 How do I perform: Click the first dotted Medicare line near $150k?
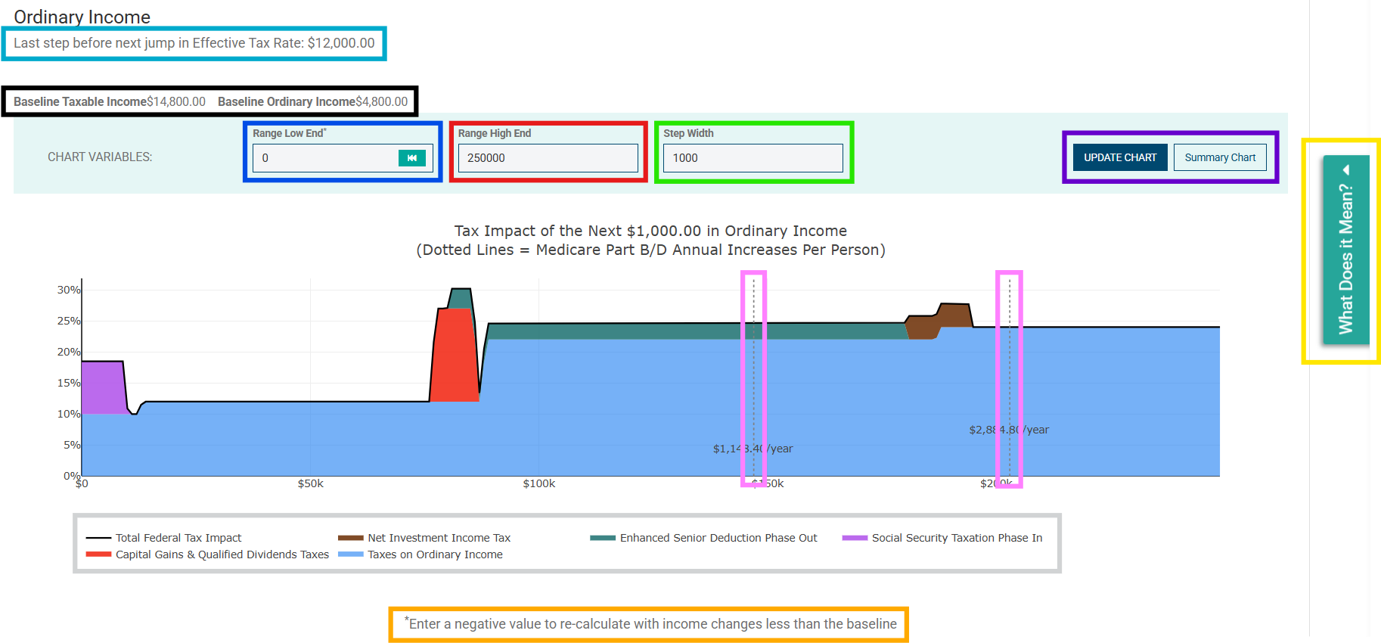click(x=753, y=378)
